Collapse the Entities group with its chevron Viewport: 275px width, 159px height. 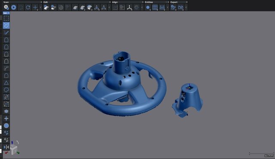(x=168, y=7)
